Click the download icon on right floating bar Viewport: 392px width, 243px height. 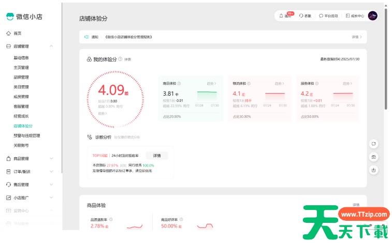pyautogui.click(x=373, y=170)
